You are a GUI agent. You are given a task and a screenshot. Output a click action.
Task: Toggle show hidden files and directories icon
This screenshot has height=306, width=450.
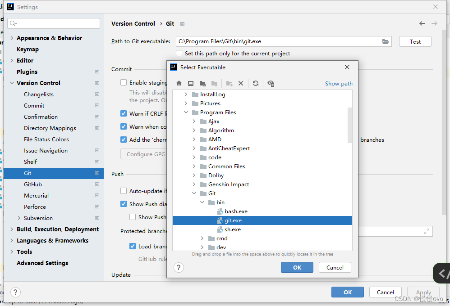coord(271,83)
